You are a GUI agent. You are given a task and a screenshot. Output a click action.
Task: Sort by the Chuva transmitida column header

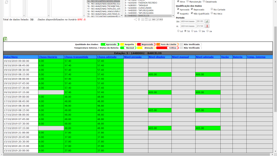(x=76, y=57)
